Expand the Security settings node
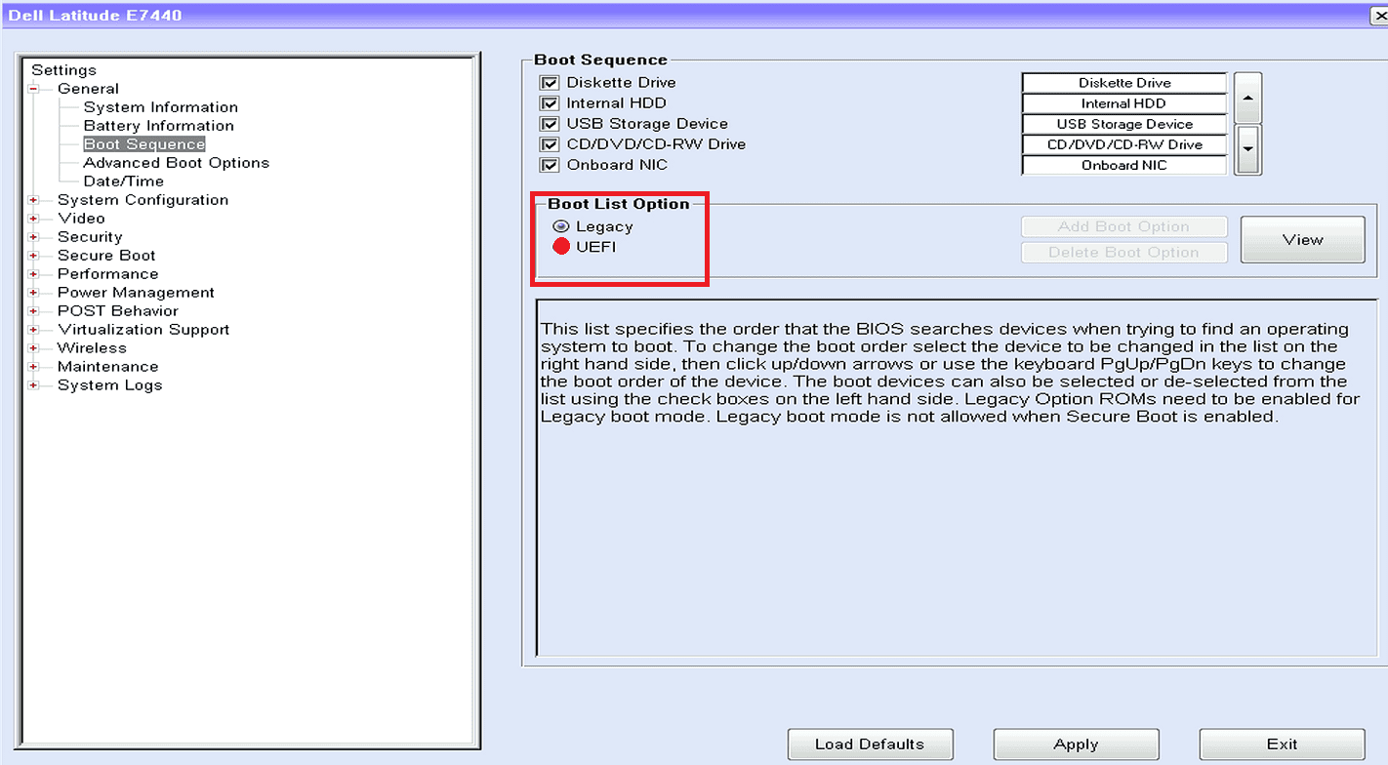1388x765 pixels. pyautogui.click(x=34, y=237)
